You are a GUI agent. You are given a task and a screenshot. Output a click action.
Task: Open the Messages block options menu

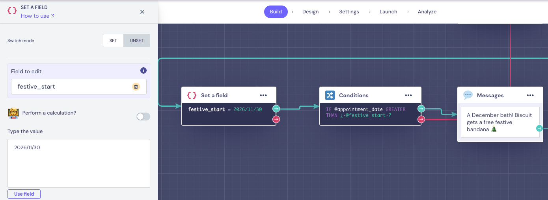click(530, 95)
